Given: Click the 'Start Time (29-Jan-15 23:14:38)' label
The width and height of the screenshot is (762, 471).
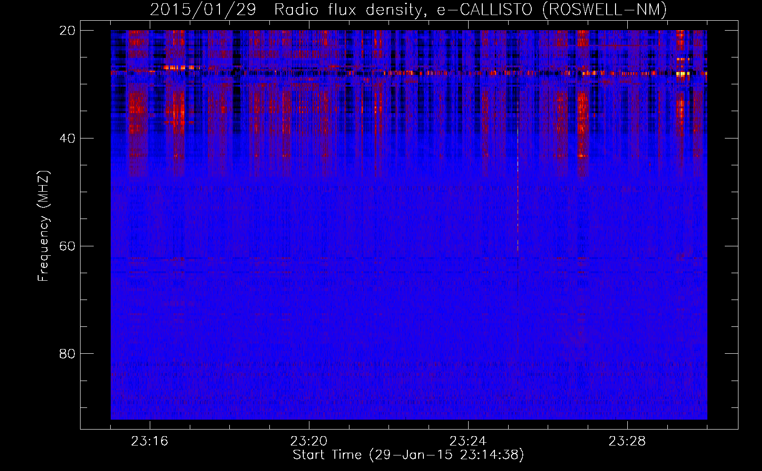Looking at the screenshot, I should point(408,455).
